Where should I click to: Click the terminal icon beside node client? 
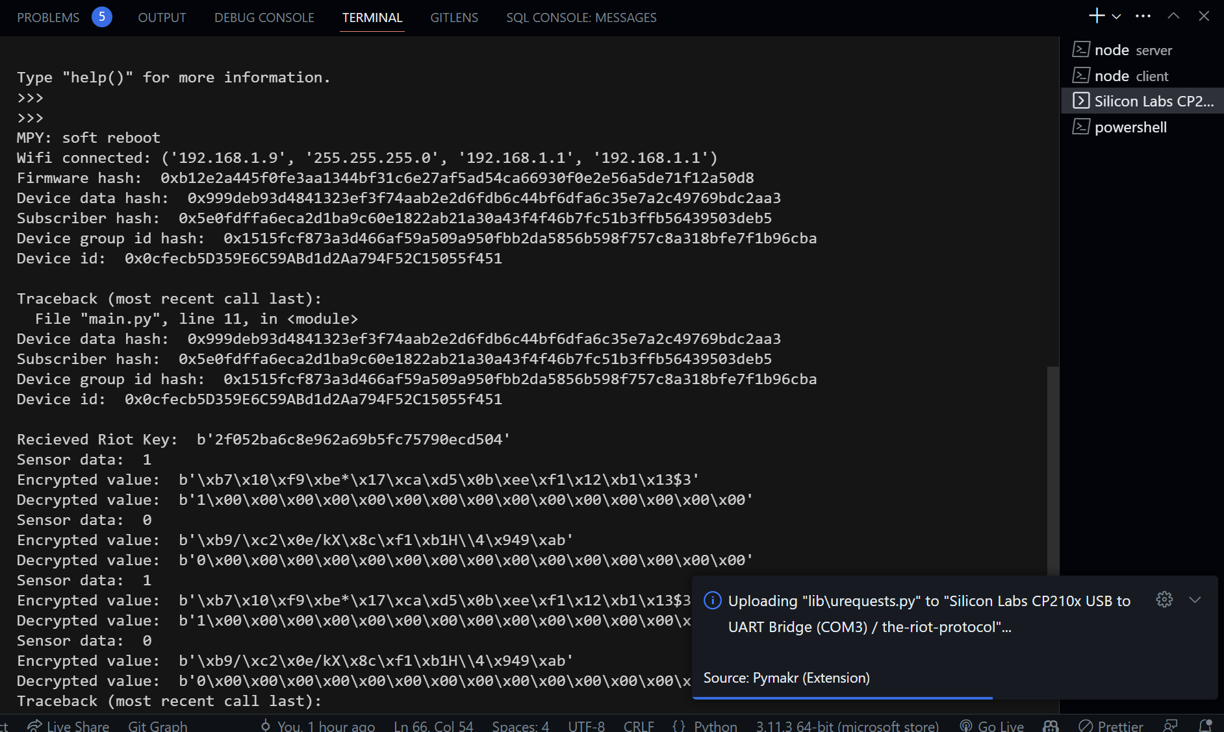[1081, 75]
